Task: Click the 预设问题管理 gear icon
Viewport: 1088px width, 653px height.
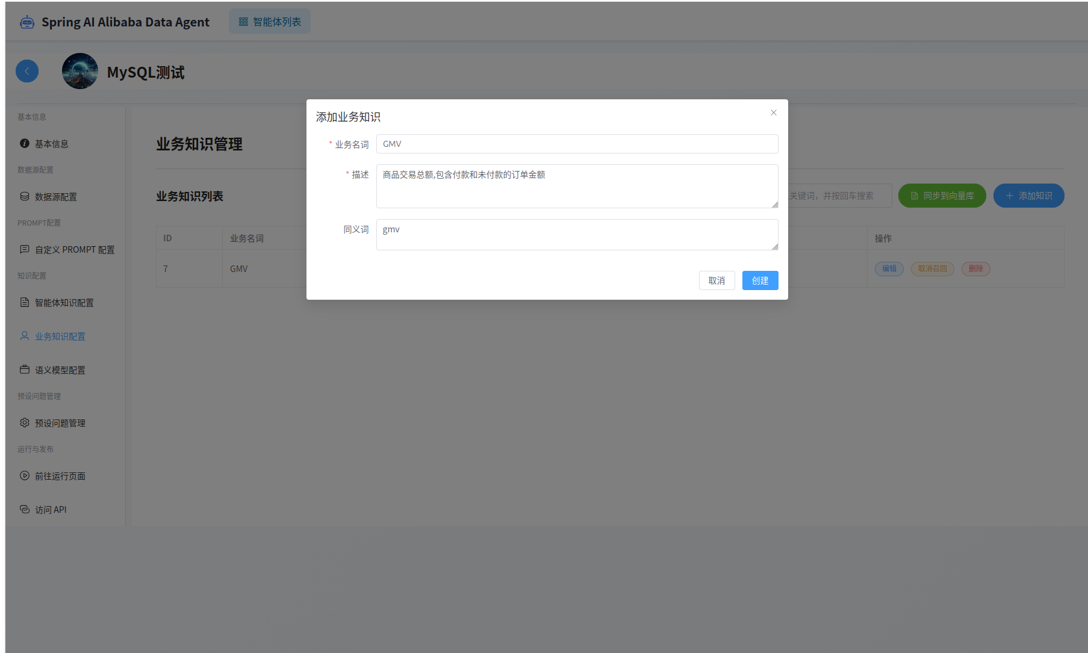Action: click(25, 422)
